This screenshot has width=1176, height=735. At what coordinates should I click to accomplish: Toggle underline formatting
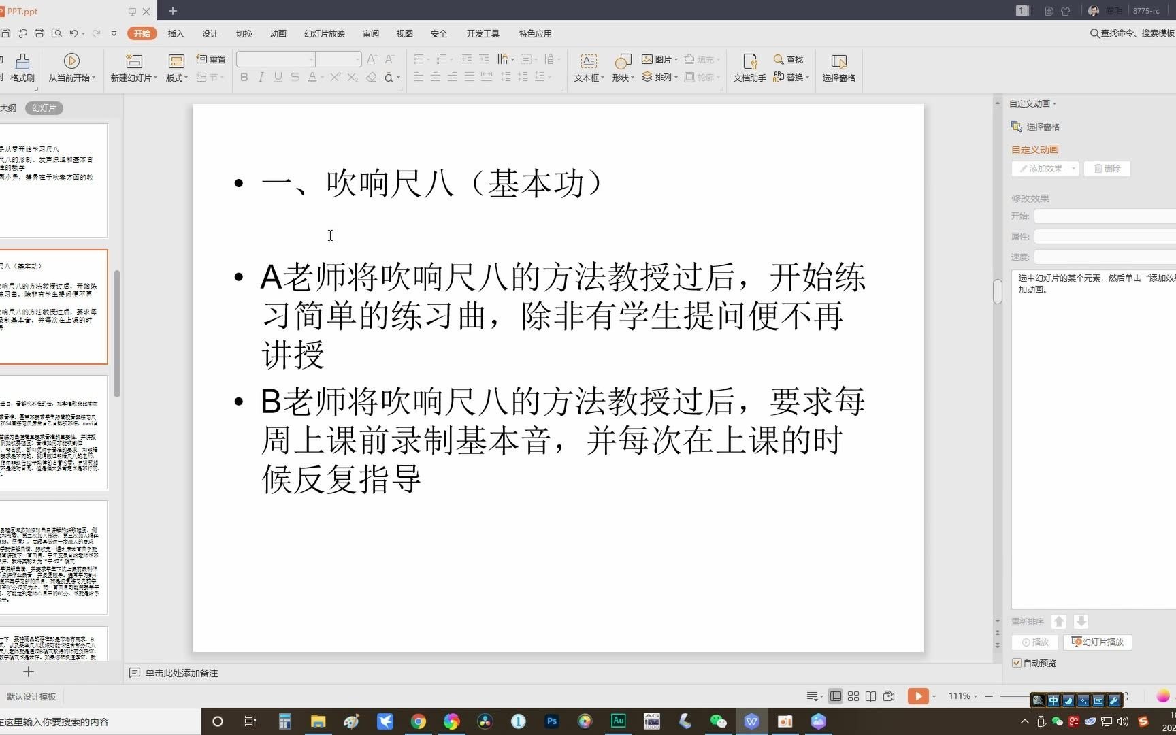click(x=278, y=78)
